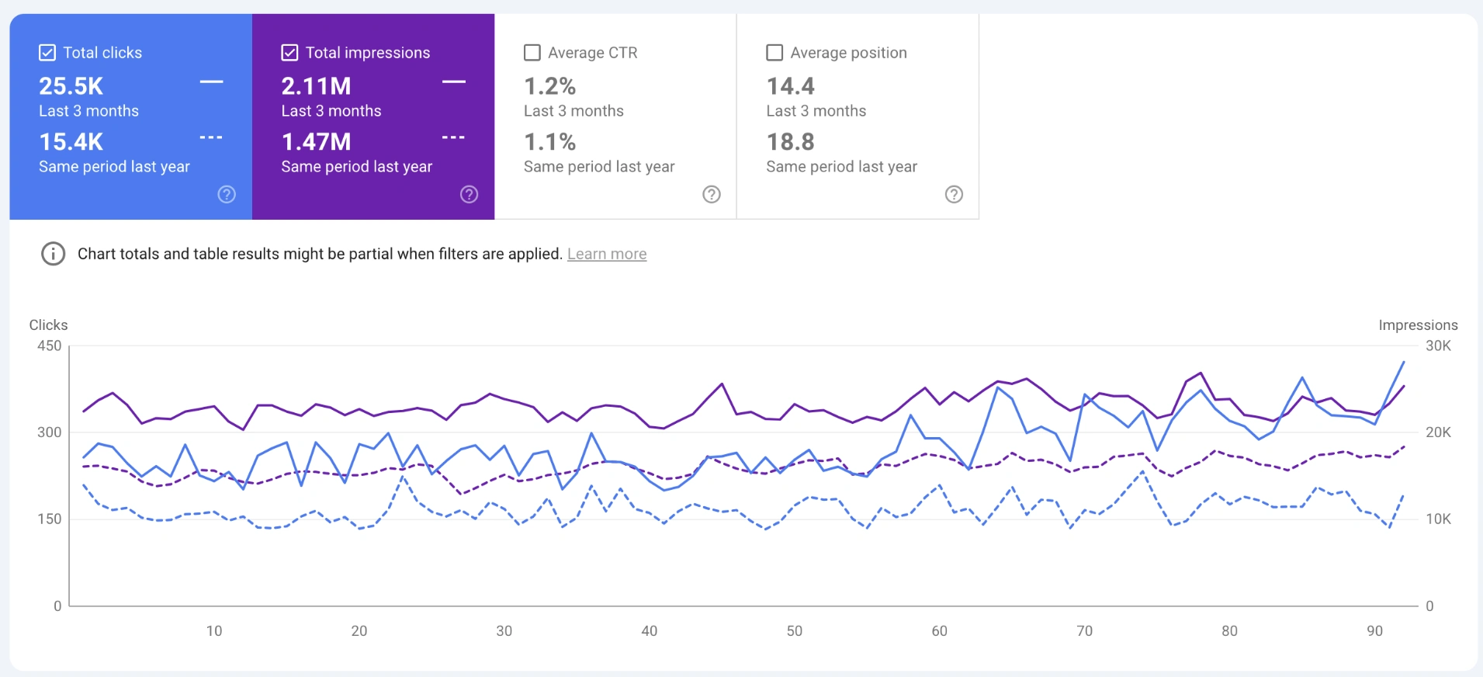Viewport: 1483px width, 677px height.
Task: Click help icon on Average CTR card
Action: tap(712, 194)
